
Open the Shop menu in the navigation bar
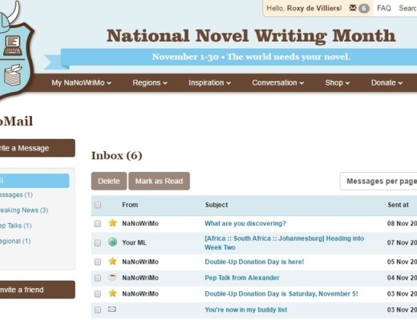click(337, 83)
